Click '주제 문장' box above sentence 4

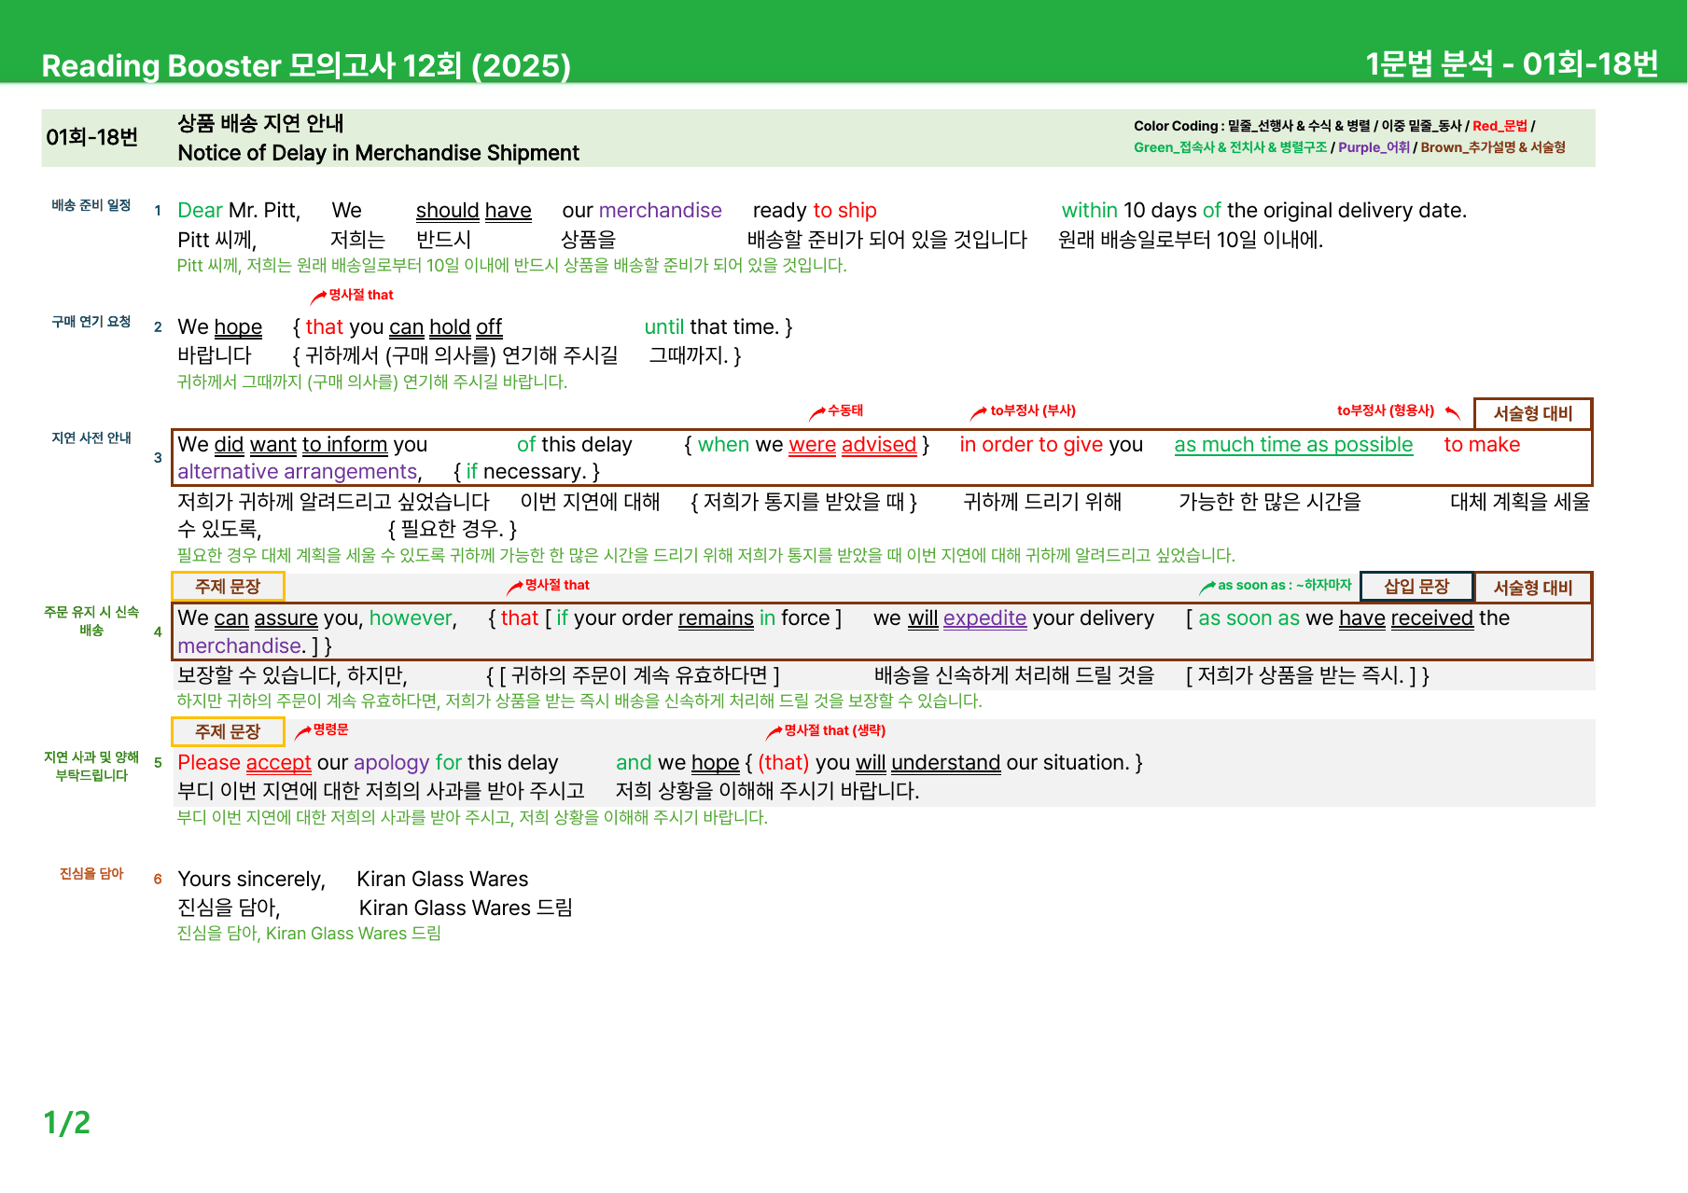[228, 587]
